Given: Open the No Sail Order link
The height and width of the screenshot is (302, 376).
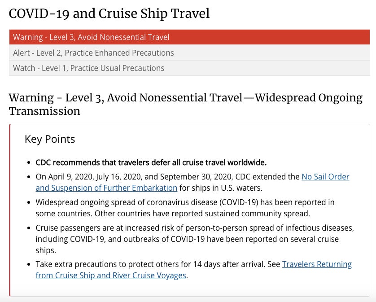Looking at the screenshot, I should click(325, 177).
